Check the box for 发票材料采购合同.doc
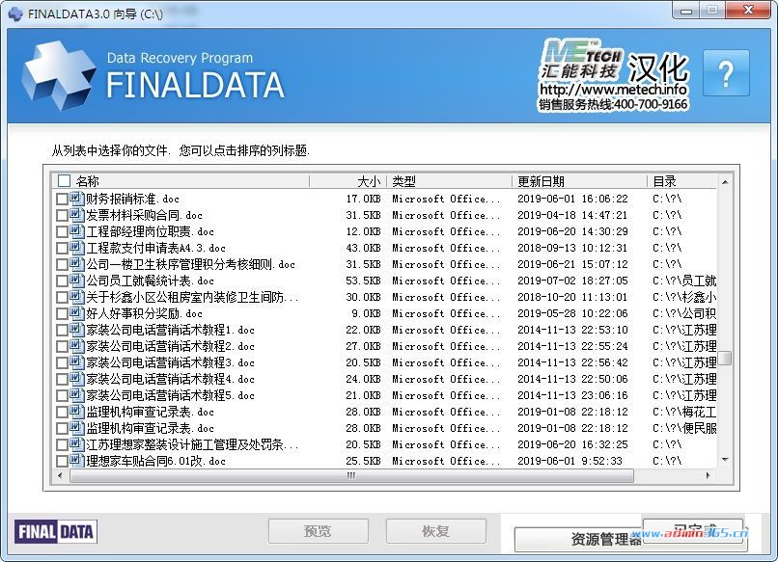Screen dimensions: 778x562 (62, 216)
